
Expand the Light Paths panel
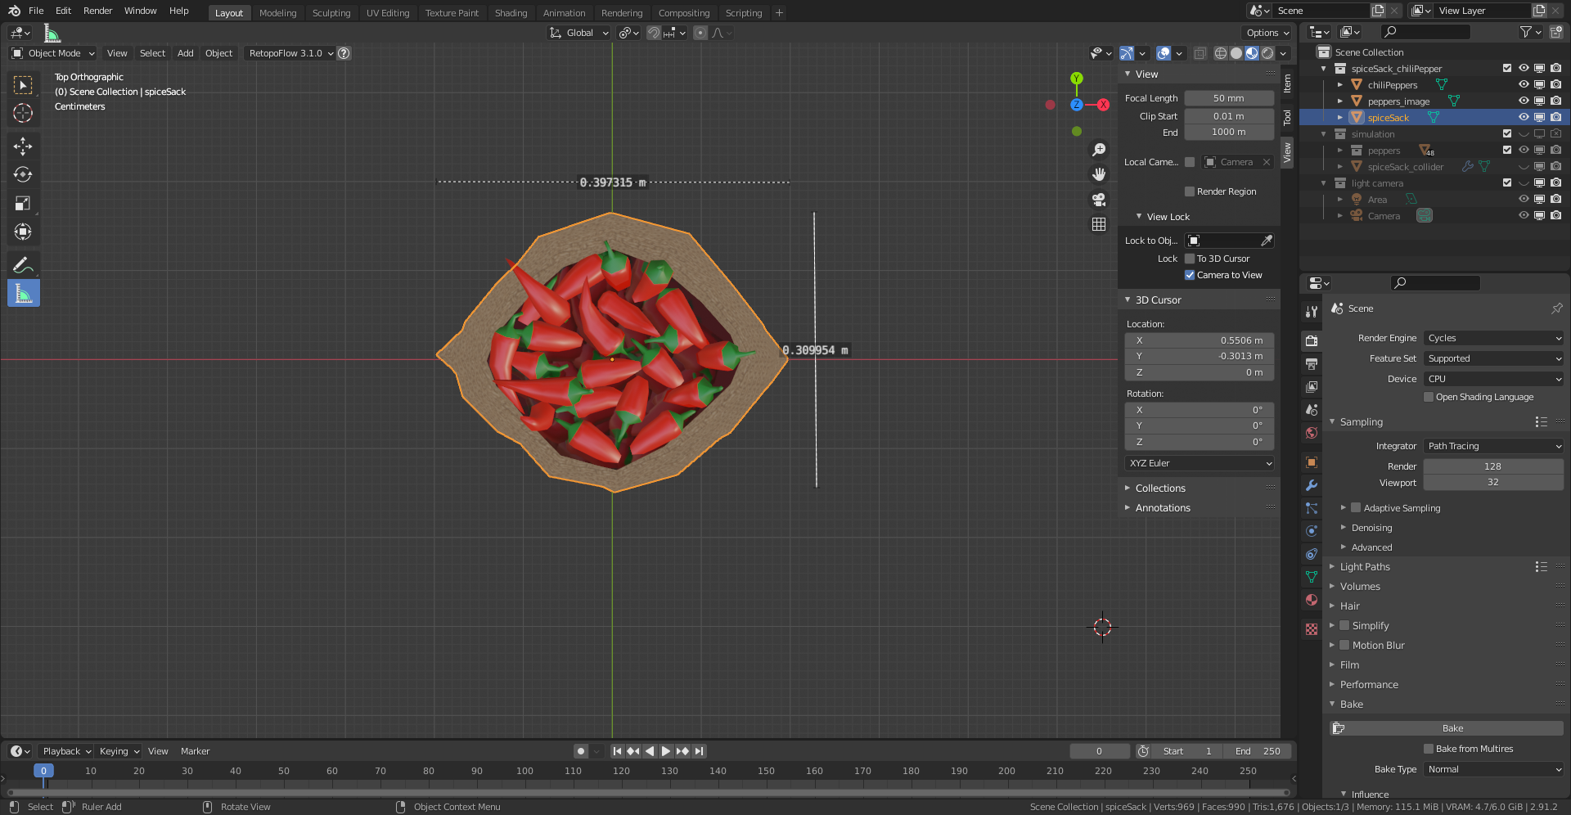[x=1365, y=567]
